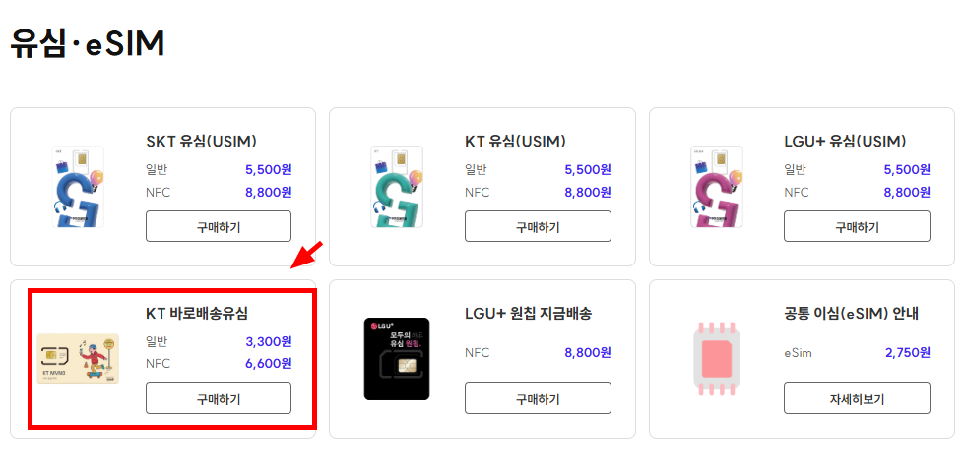
Task: Click 구매하기 under LGU+ 유심(USIM)
Action: (857, 227)
